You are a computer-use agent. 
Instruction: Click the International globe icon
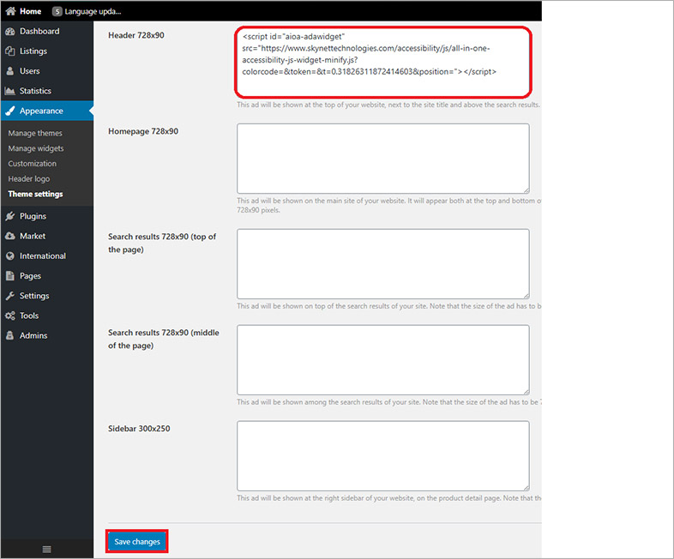pyautogui.click(x=10, y=256)
